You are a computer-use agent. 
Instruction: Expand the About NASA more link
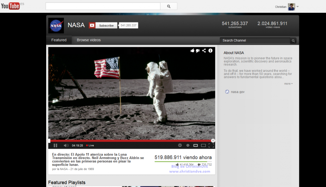(288, 84)
